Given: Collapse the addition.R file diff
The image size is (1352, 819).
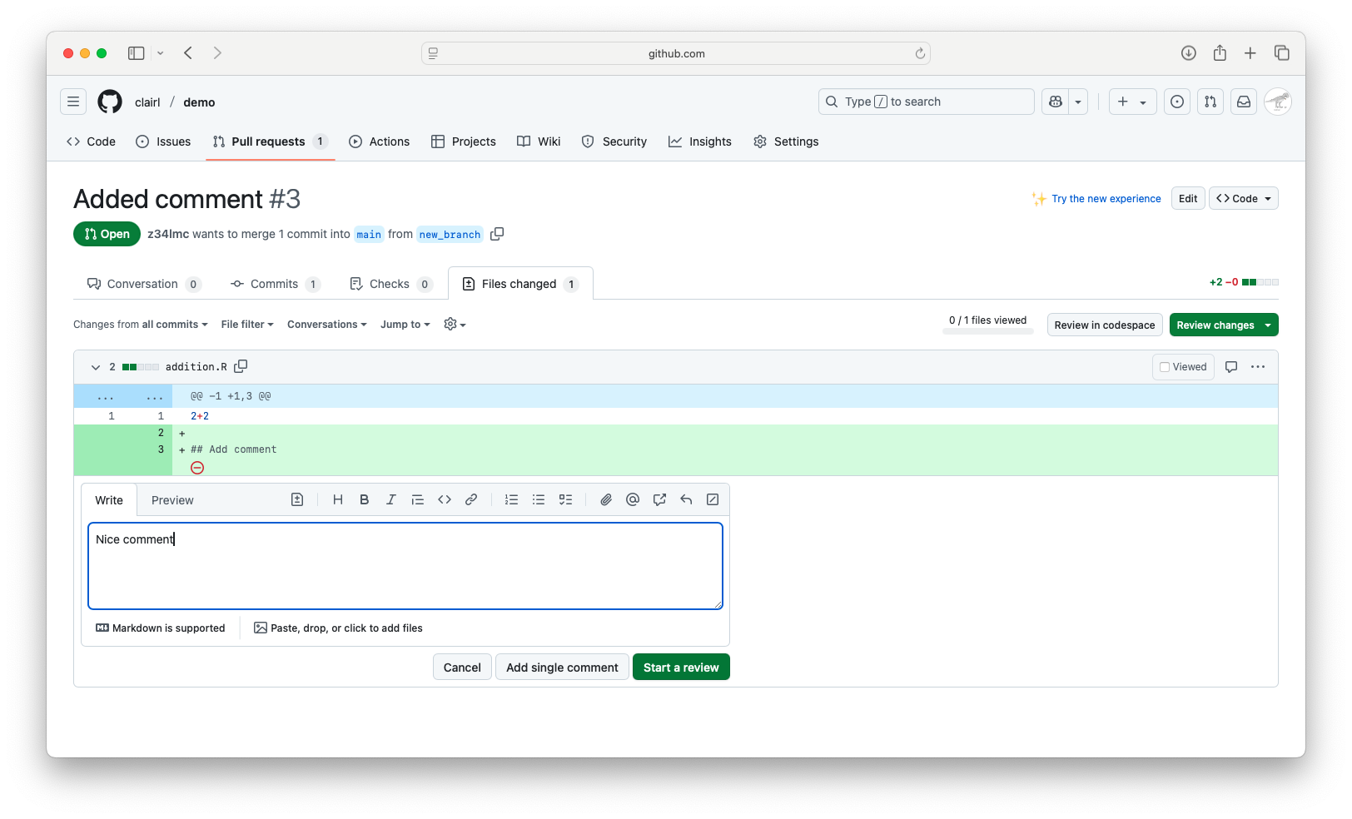Looking at the screenshot, I should pyautogui.click(x=96, y=367).
